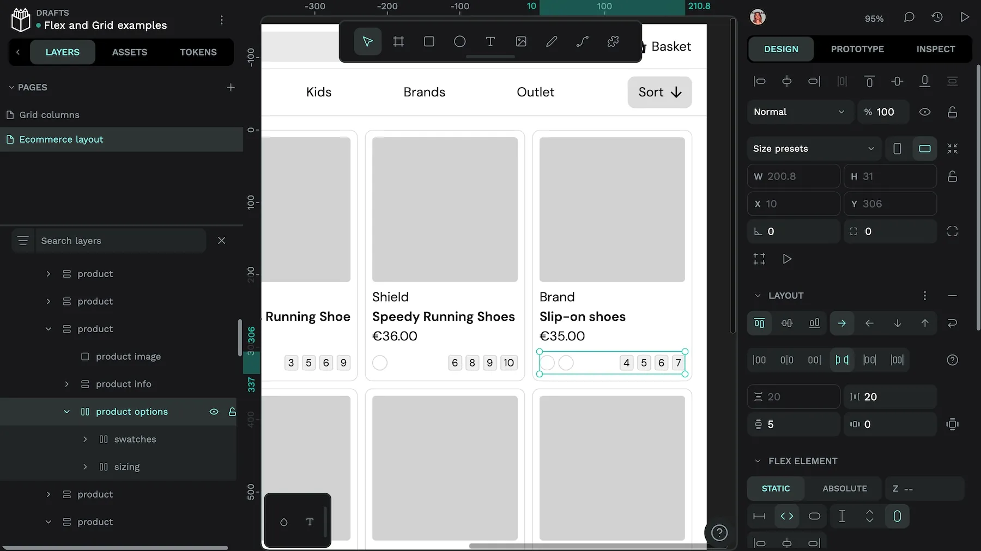981x551 pixels.
Task: Select the Text tool
Action: 490,42
